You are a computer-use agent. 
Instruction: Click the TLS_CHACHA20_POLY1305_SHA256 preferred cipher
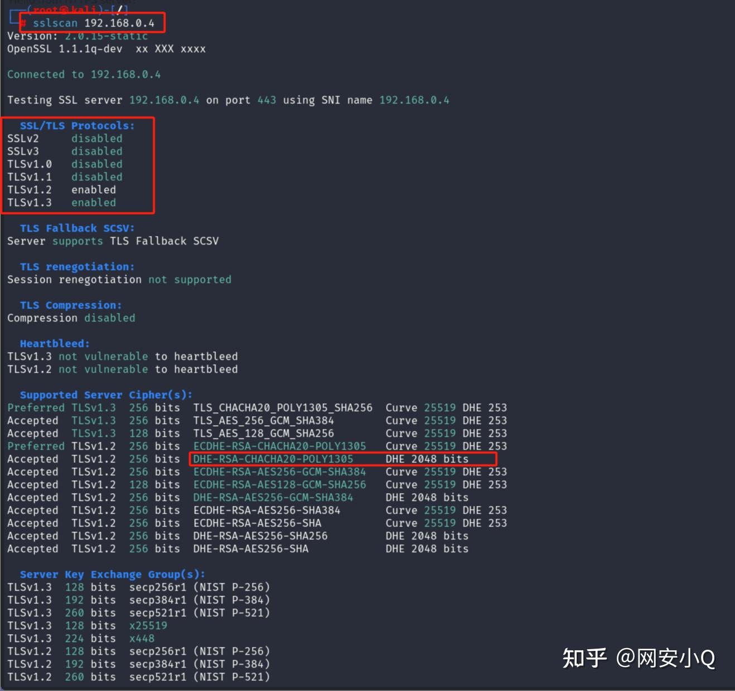point(282,407)
